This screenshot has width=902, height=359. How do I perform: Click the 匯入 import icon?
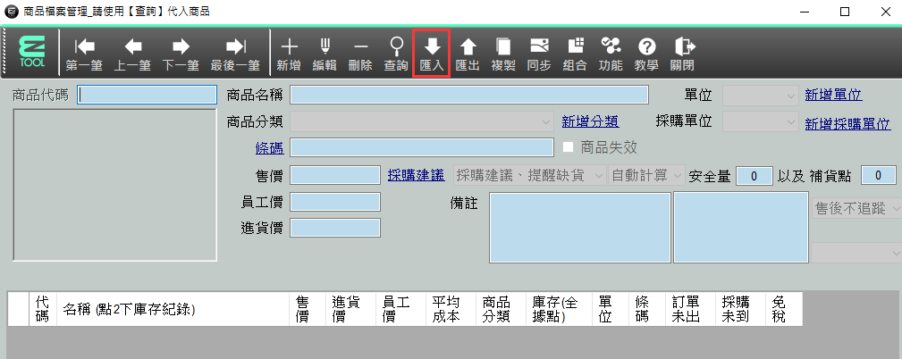pos(432,54)
